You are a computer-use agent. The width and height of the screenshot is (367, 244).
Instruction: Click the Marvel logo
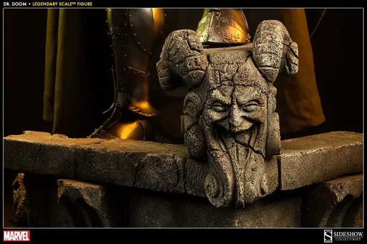16,236
